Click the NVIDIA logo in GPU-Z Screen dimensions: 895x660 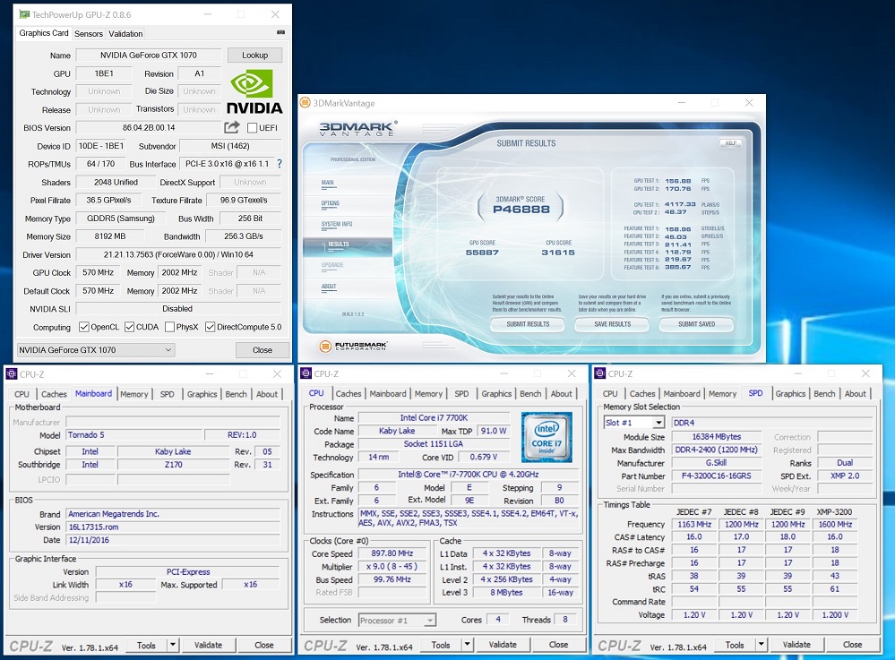pos(254,92)
